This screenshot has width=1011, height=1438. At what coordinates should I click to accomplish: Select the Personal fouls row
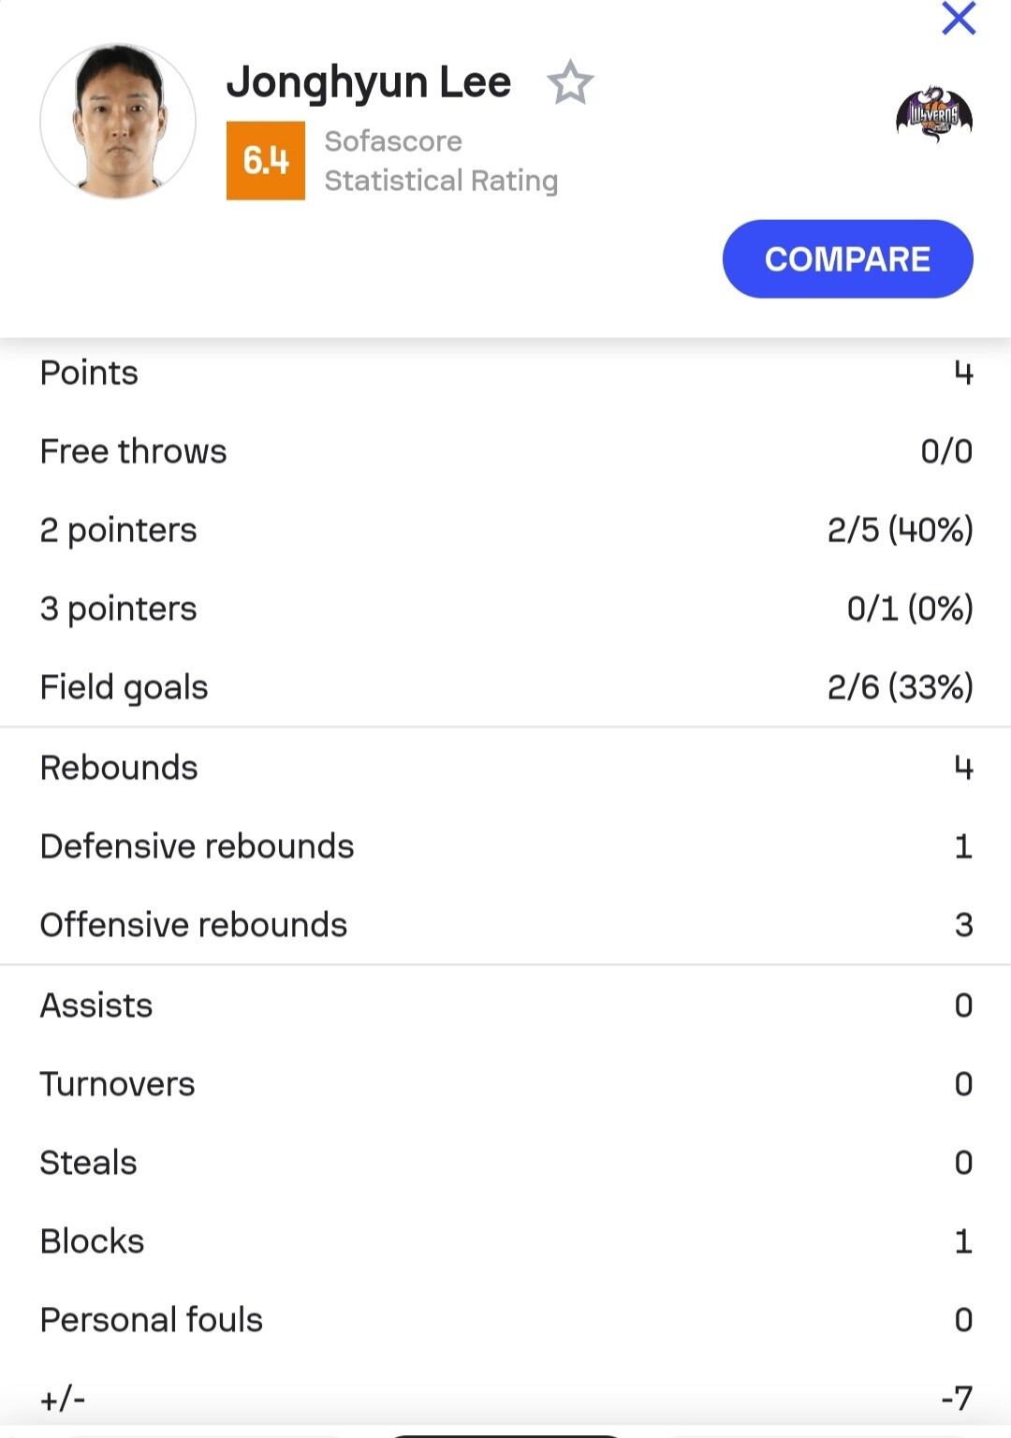(x=505, y=1320)
